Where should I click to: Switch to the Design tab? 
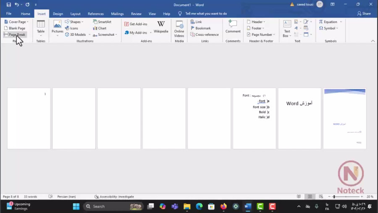coord(58,14)
